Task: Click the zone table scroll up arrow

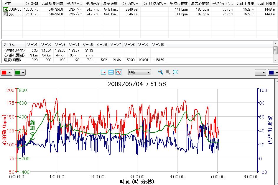Action: [276, 44]
